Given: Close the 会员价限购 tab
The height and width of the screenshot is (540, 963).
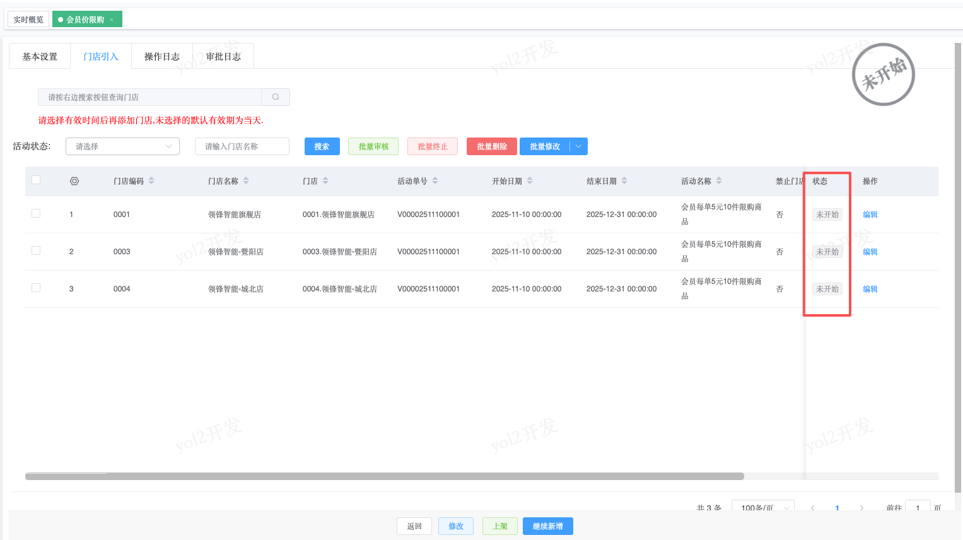Looking at the screenshot, I should click(112, 20).
